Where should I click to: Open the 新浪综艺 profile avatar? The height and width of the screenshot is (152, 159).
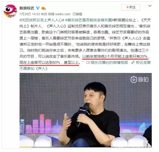[x=10, y=11]
